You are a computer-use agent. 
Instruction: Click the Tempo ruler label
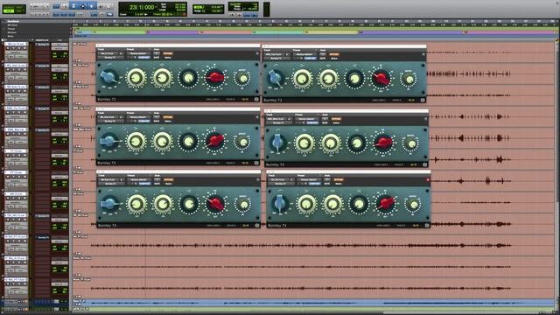click(x=11, y=29)
